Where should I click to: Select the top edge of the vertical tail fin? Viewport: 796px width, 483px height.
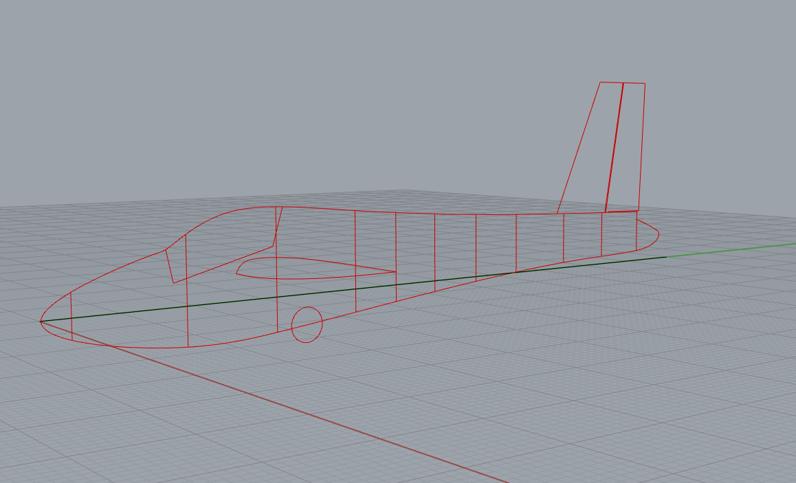point(622,82)
